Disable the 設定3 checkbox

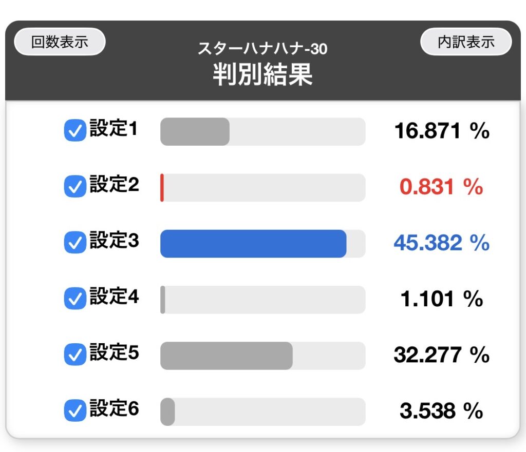(75, 243)
